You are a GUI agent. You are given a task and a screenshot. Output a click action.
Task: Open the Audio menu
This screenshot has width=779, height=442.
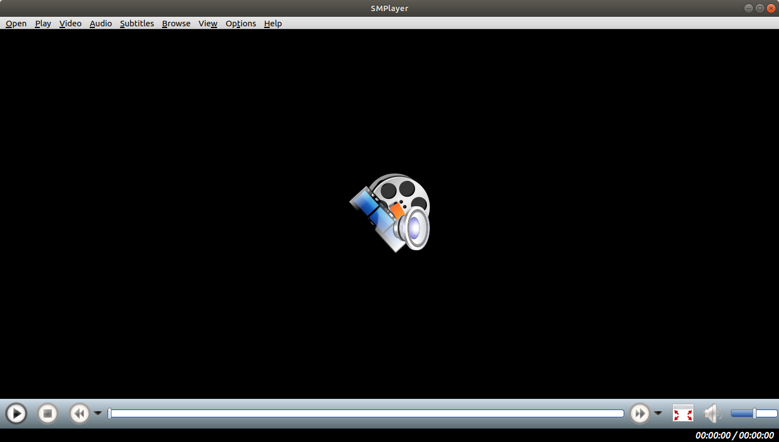(101, 24)
